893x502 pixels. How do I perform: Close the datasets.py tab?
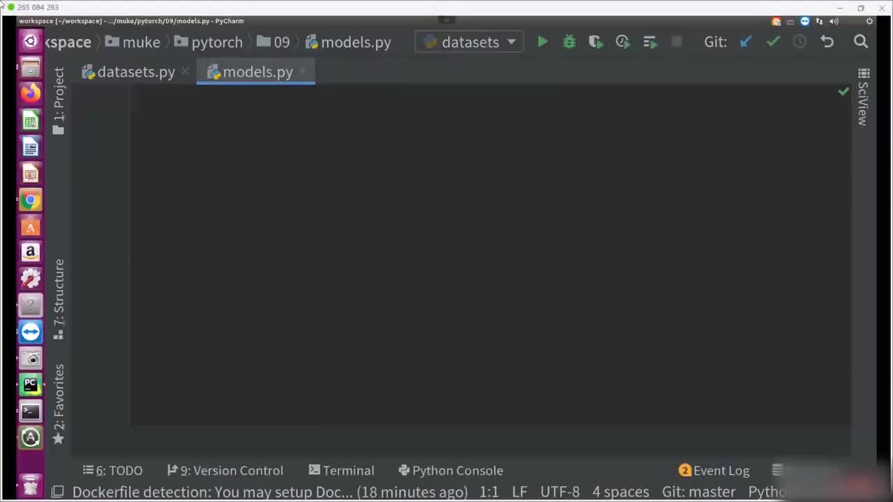pos(185,71)
